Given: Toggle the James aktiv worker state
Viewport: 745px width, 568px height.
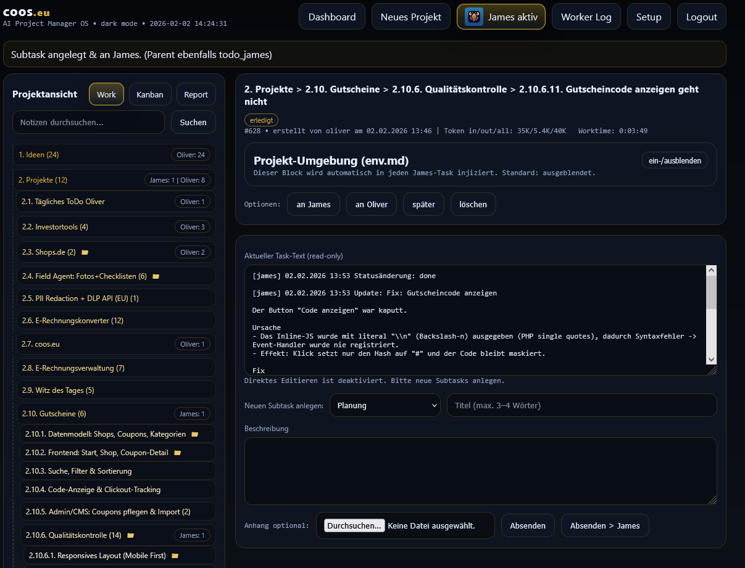Looking at the screenshot, I should tap(501, 17).
